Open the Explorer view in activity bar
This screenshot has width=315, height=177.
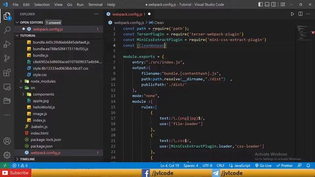pyautogui.click(x=7, y=16)
